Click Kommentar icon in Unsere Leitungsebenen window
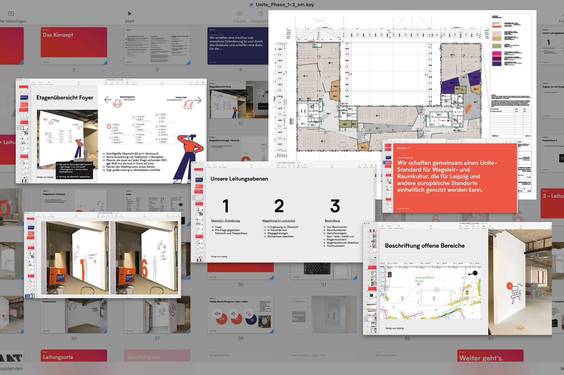 pyautogui.click(x=305, y=165)
